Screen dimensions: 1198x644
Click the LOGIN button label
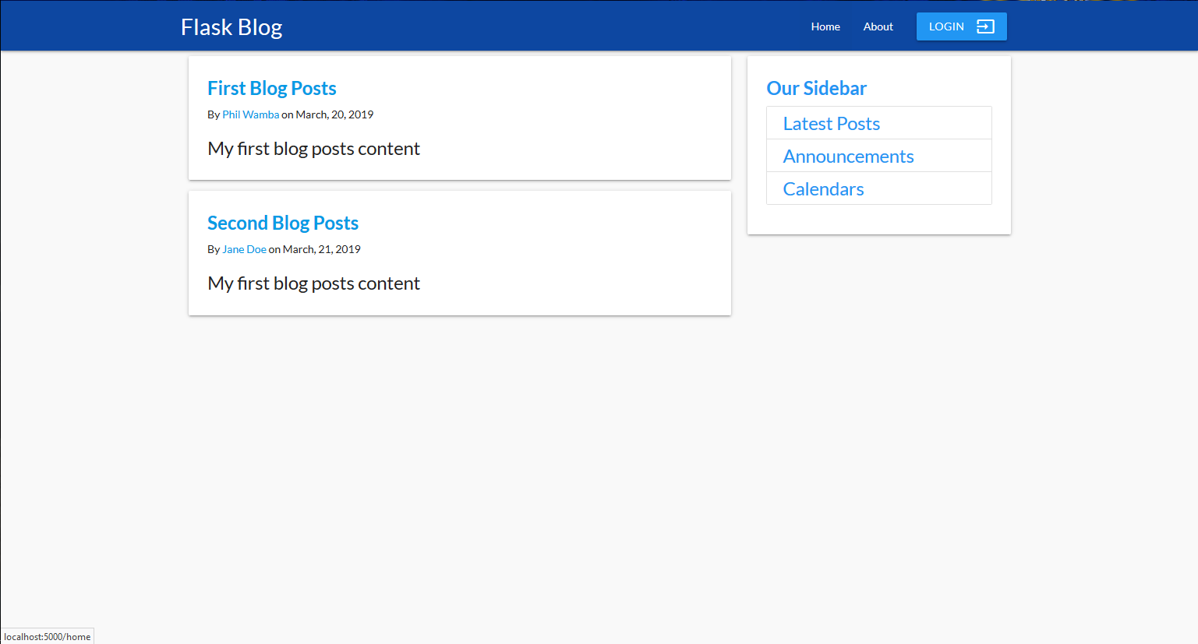click(x=946, y=26)
